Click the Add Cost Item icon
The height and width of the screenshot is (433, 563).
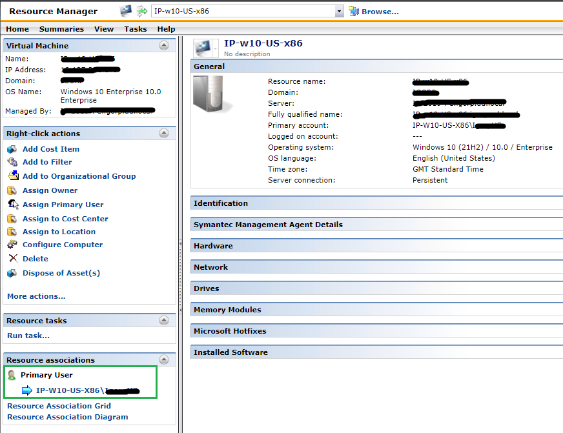tap(12, 149)
